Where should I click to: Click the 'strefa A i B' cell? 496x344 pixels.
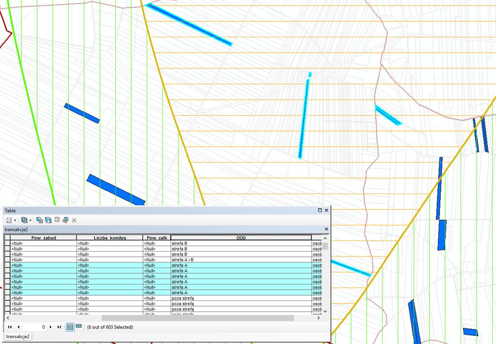click(241, 260)
